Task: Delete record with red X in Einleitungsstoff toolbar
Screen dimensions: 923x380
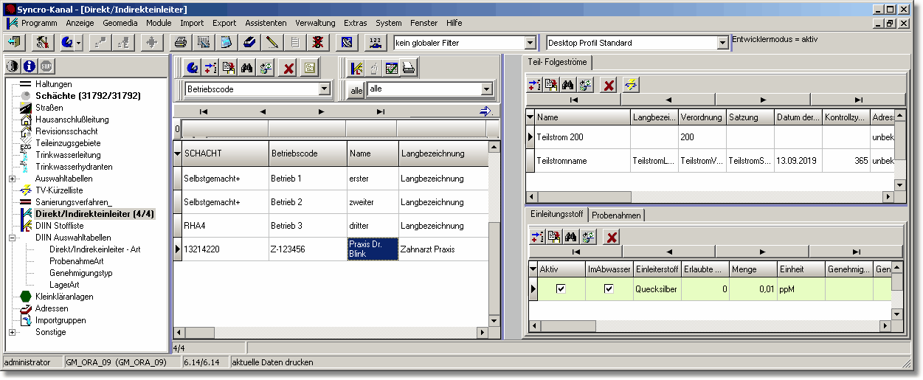Action: [x=612, y=237]
